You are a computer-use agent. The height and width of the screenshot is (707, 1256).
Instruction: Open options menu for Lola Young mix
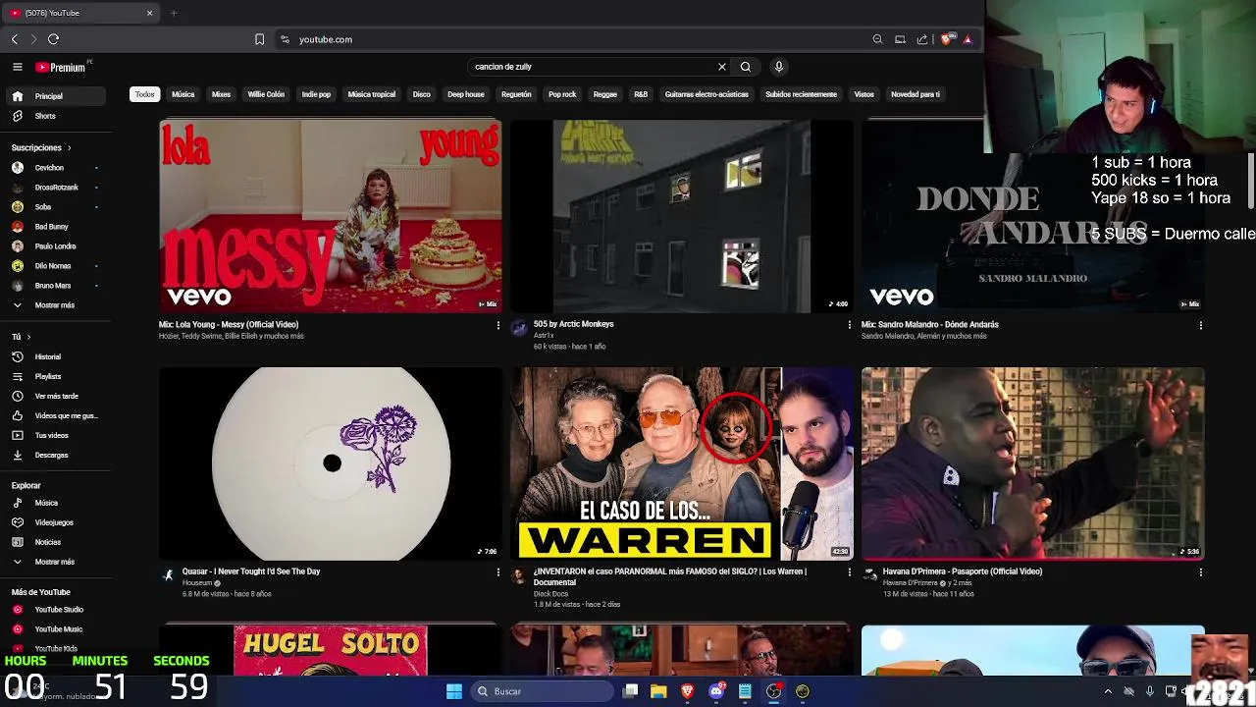(497, 325)
